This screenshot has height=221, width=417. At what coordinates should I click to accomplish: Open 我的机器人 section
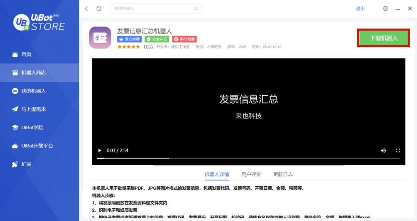tap(39, 91)
